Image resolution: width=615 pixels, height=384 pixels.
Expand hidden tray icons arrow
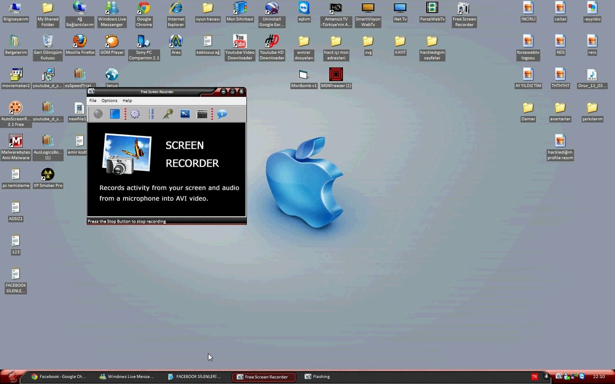(546, 377)
